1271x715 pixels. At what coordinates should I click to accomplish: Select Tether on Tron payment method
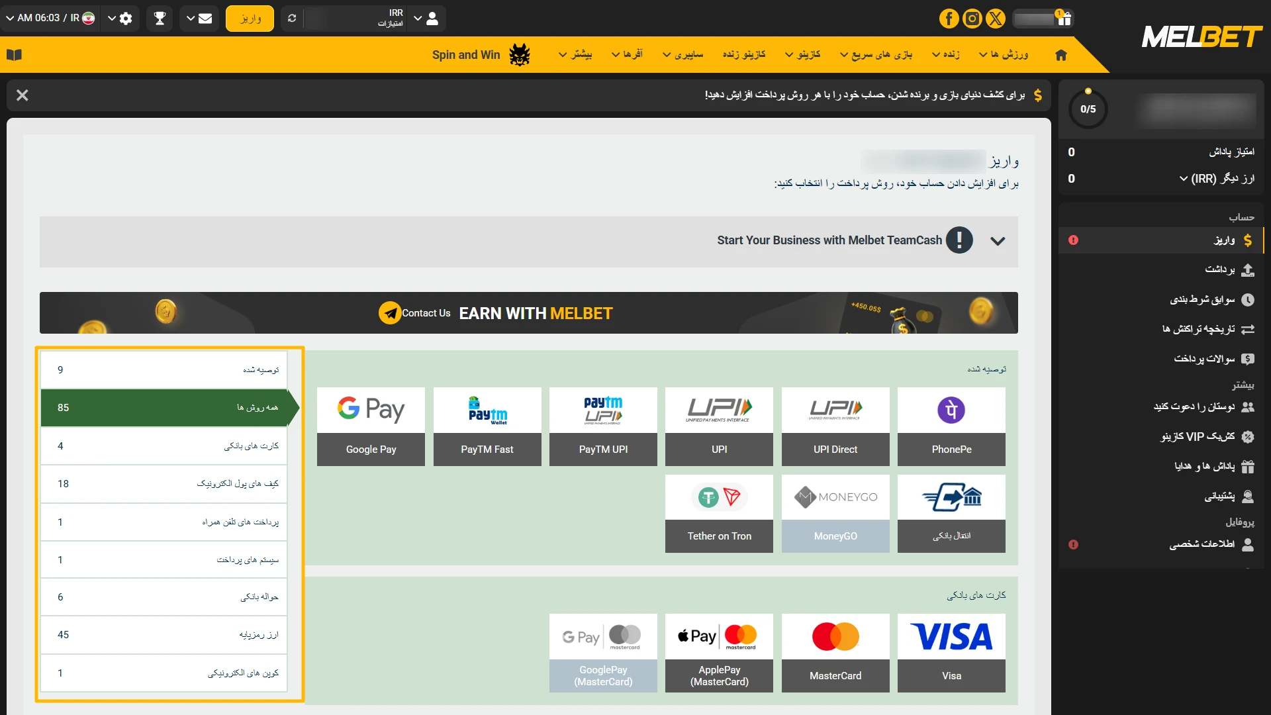[x=719, y=514]
